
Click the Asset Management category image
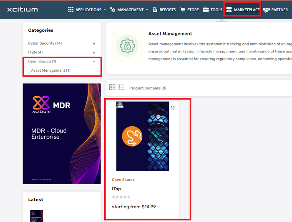click(x=127, y=46)
